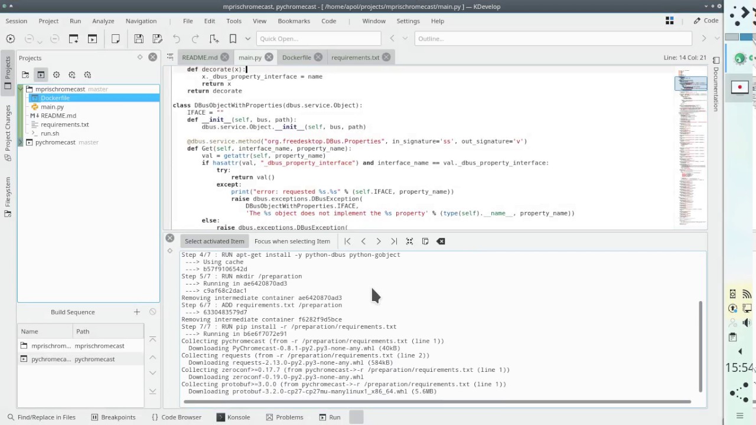Move build item down arrow
This screenshot has width=756, height=425.
152,373
